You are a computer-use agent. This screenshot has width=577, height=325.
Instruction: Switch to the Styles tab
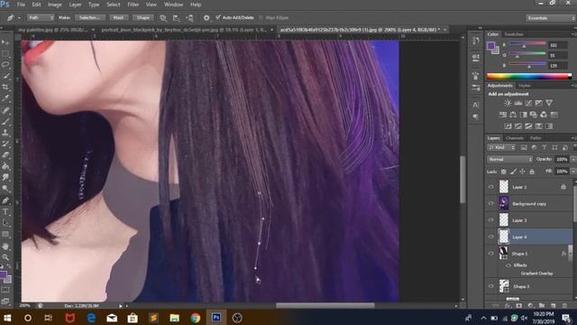(x=525, y=86)
